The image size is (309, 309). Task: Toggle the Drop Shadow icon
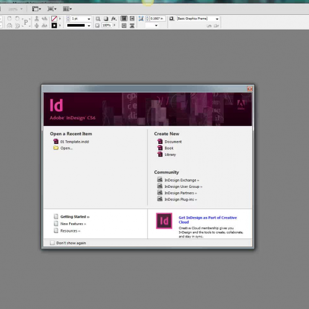point(106,19)
